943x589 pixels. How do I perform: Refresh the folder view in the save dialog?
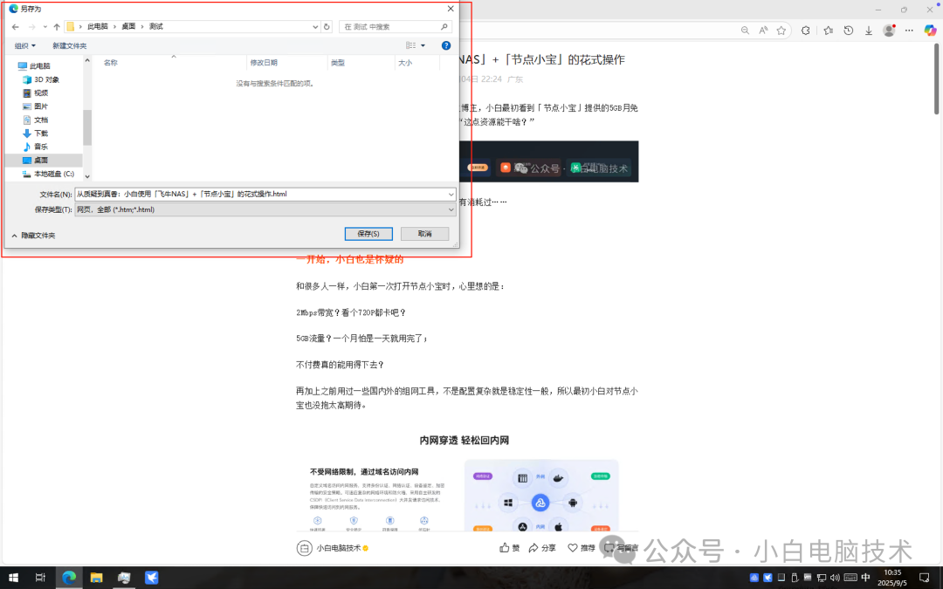click(327, 26)
